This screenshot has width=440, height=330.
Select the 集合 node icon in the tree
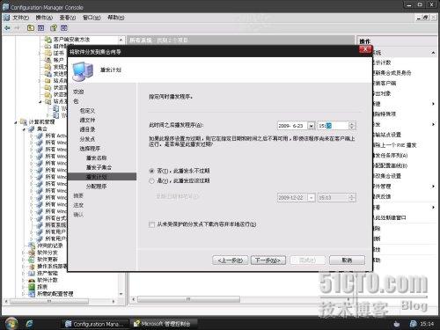(x=32, y=128)
